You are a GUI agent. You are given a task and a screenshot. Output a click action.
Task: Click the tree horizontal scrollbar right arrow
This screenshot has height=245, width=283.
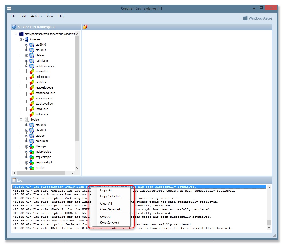pos(73,173)
